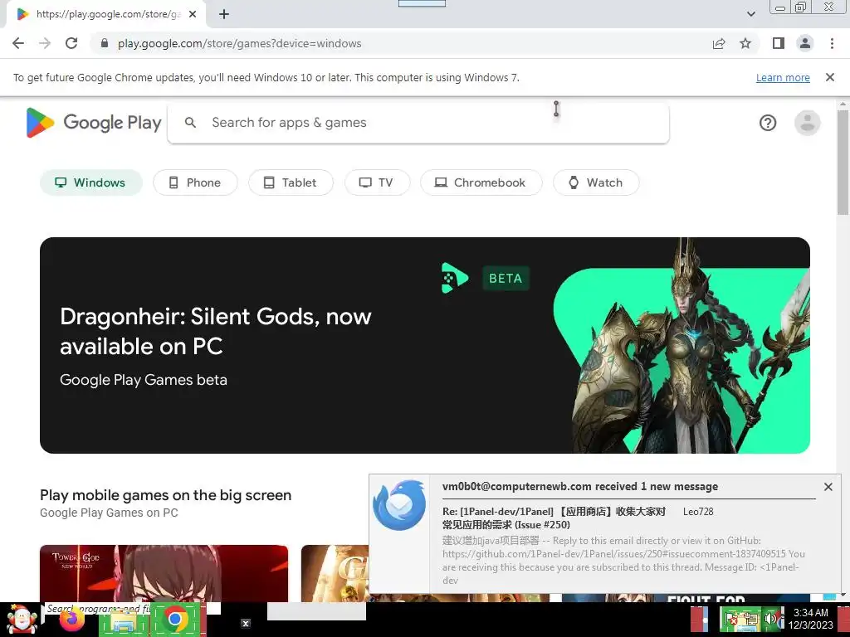
Task: Click the Google Play Games controller logo
Action: pyautogui.click(x=454, y=278)
